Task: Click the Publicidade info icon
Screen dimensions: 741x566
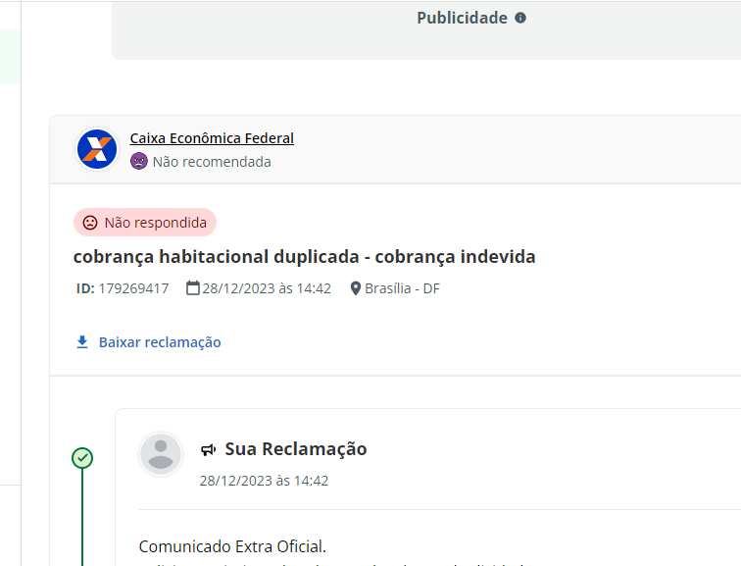Action: [x=520, y=18]
